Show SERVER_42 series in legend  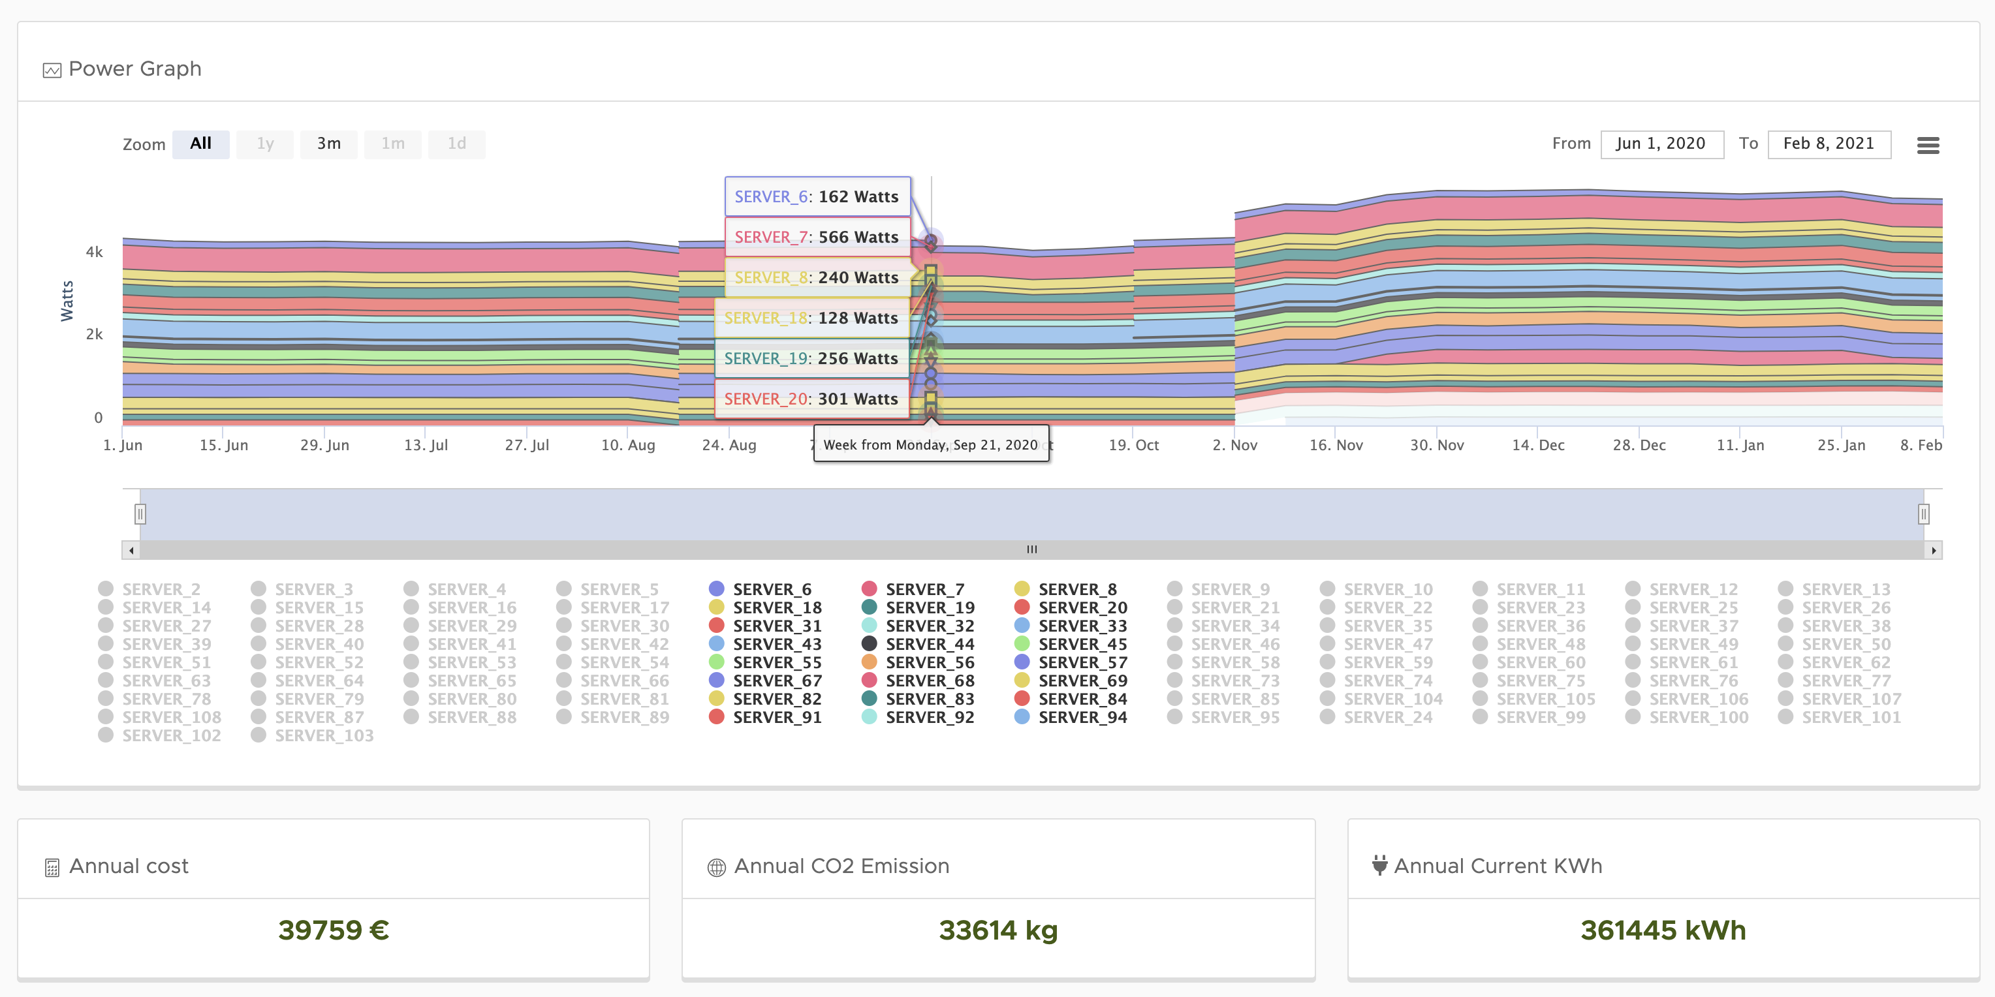tap(612, 644)
